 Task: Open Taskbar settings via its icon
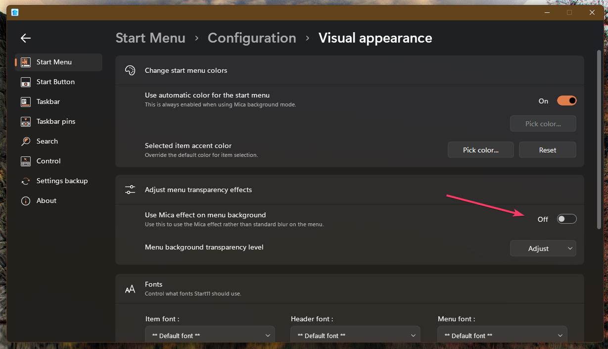coord(26,102)
